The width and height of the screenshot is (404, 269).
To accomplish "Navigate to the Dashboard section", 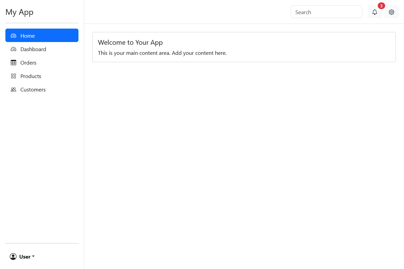I will tap(33, 49).
